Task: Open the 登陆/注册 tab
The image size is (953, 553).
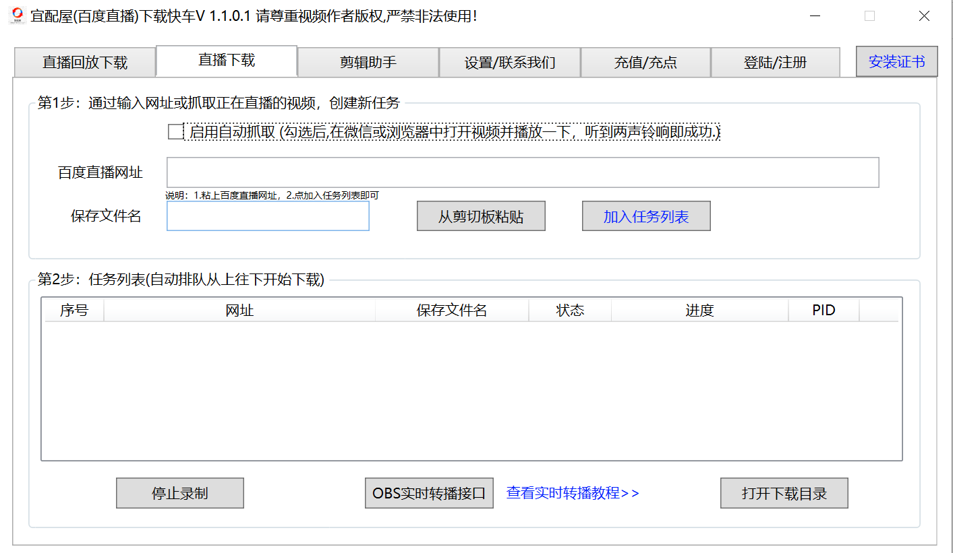Action: [x=776, y=63]
